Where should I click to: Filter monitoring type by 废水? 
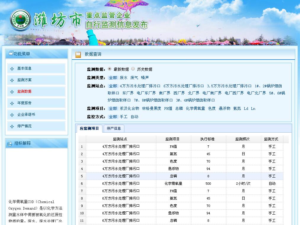click(123, 78)
